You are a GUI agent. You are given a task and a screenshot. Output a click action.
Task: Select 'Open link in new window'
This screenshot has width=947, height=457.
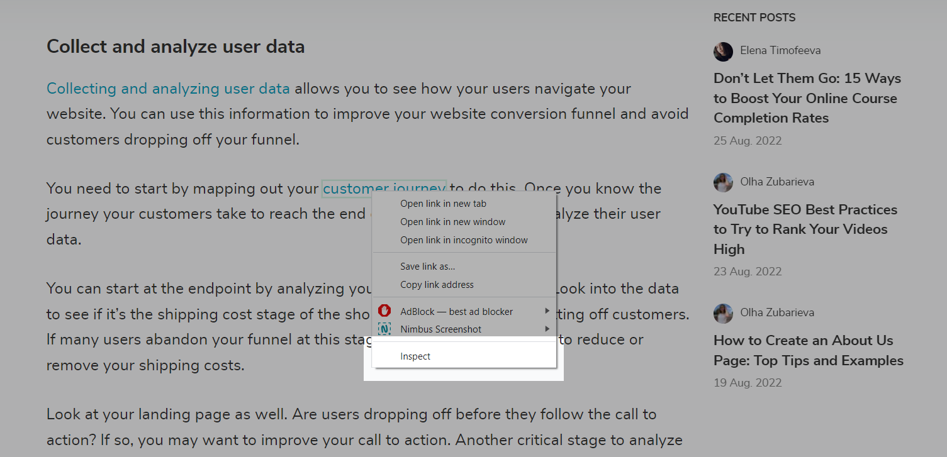pyautogui.click(x=452, y=222)
